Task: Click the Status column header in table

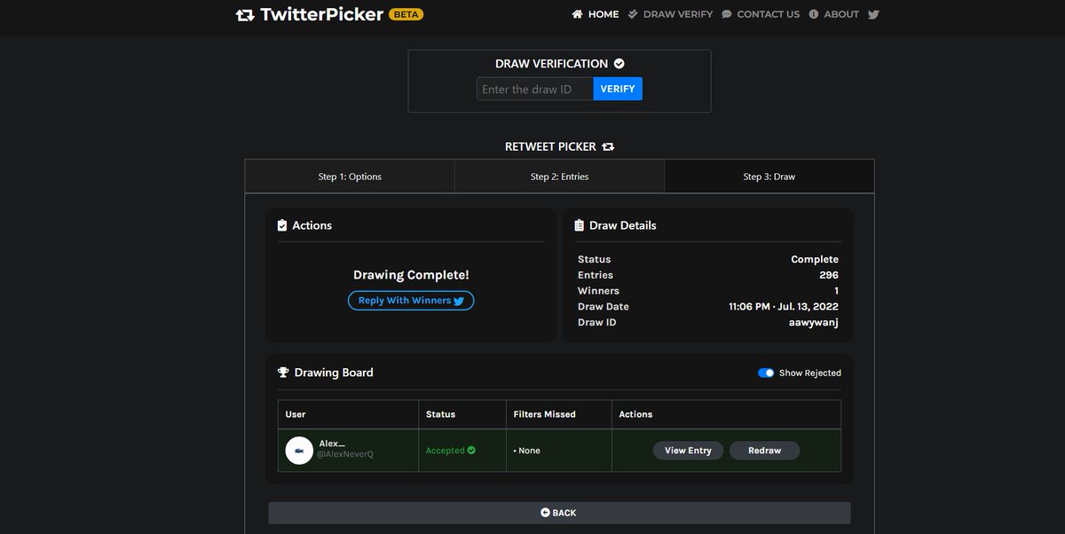Action: point(440,414)
